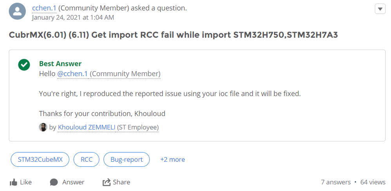Click the January 24, 2021 post timestamp
The image size is (391, 191).
(x=73, y=18)
